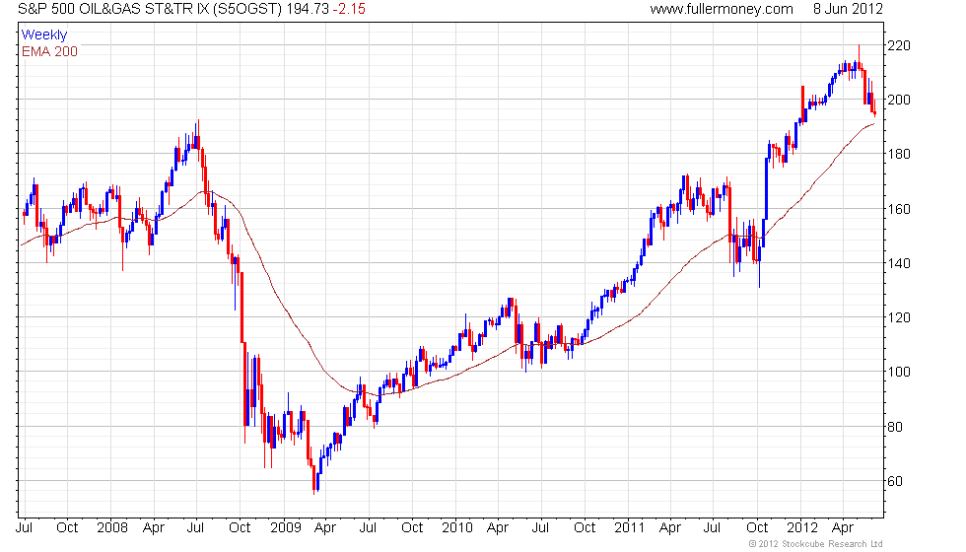Click the red change value -2.15
Viewport: 966px width, 552px height.
point(349,9)
